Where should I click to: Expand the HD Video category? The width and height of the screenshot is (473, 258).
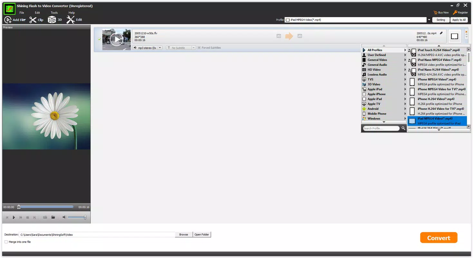coord(405,70)
